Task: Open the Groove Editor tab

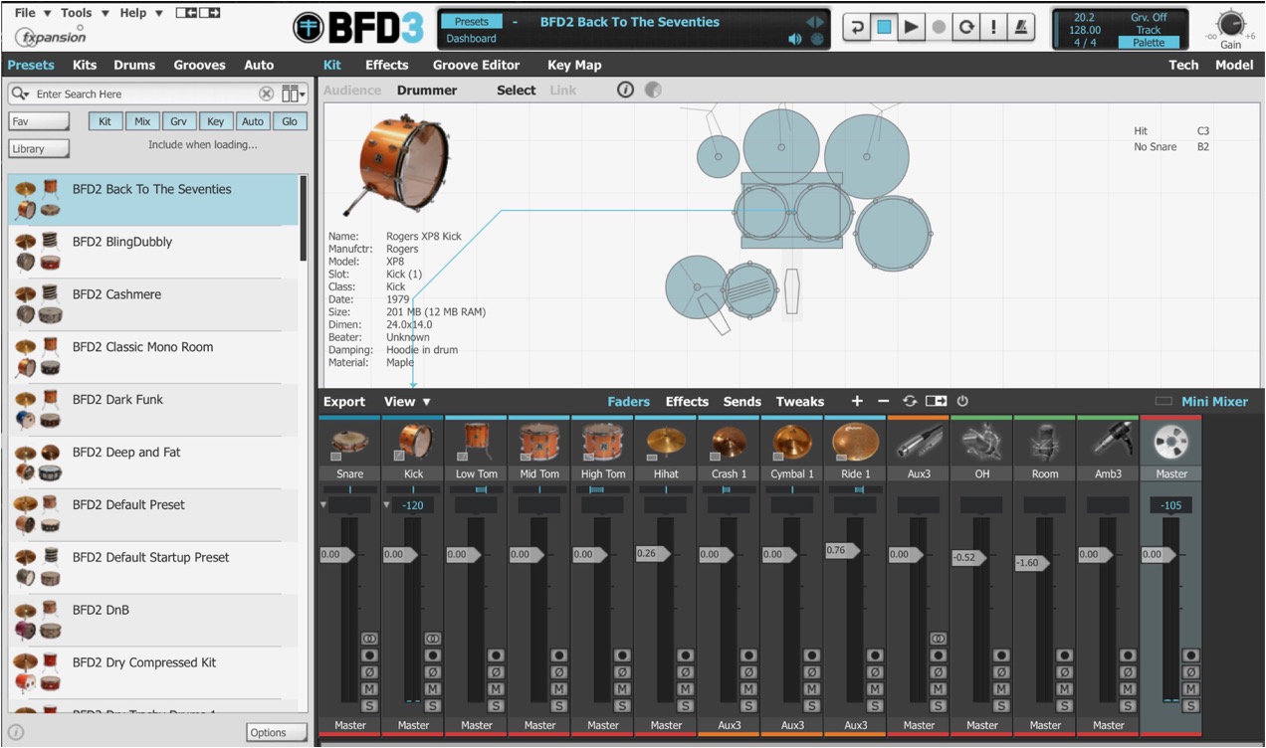Action: coord(476,65)
